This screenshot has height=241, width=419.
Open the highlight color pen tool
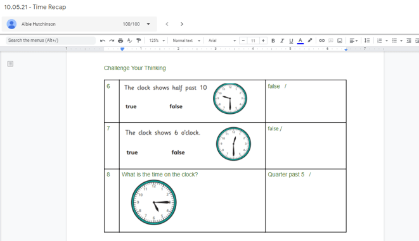(310, 40)
